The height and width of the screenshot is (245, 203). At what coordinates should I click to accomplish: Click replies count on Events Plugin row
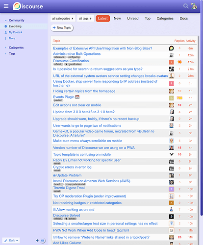[x=179, y=98]
